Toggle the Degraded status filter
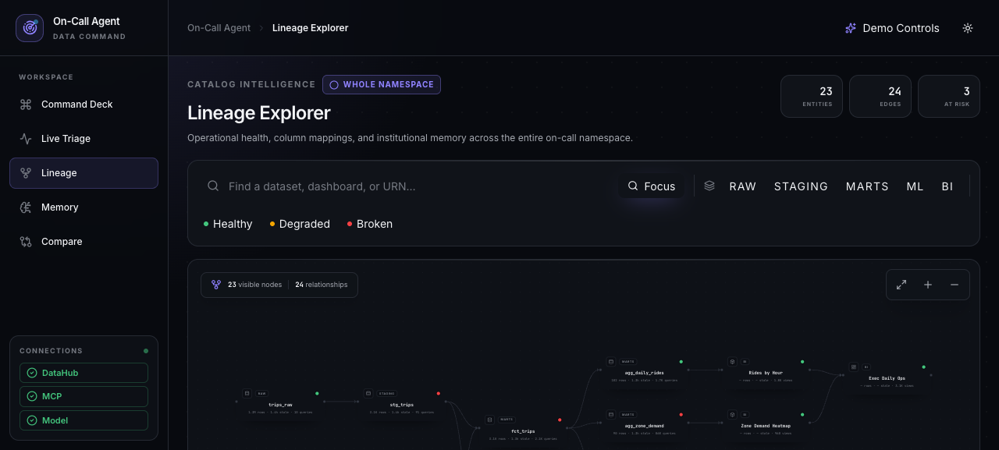Screen dimensions: 999x450 click(x=300, y=224)
